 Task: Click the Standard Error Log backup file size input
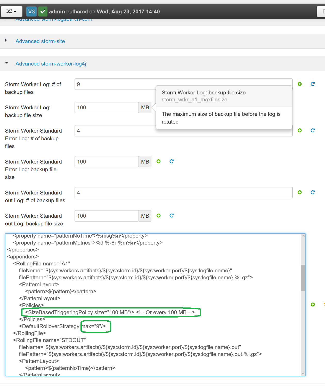107,162
